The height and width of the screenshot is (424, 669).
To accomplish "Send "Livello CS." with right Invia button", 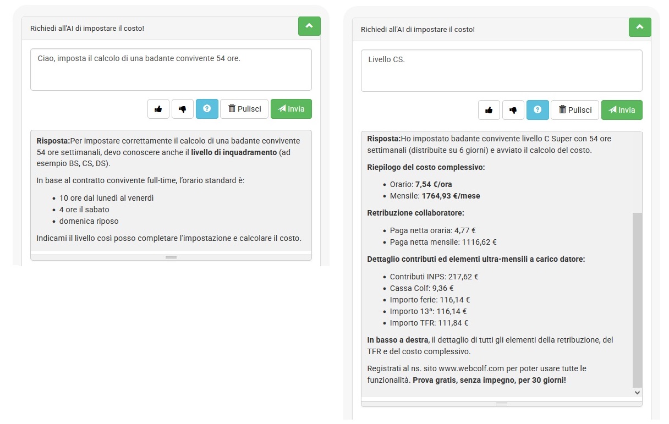I will 622,110.
